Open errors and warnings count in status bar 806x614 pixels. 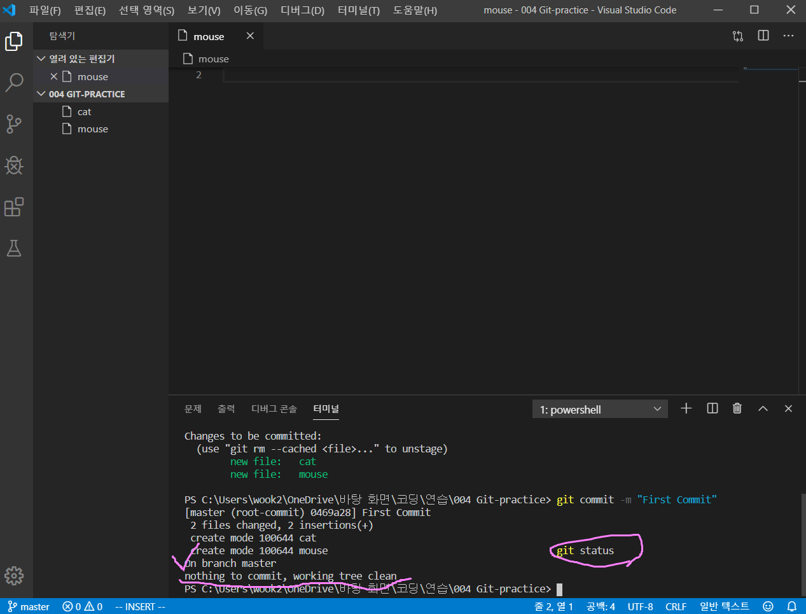click(x=82, y=606)
